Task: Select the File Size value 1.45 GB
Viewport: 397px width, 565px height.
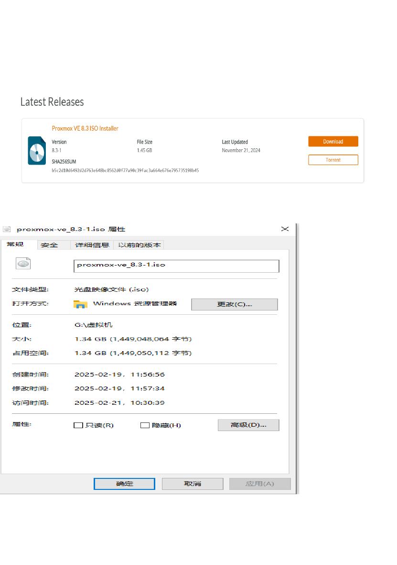Action: click(x=144, y=150)
